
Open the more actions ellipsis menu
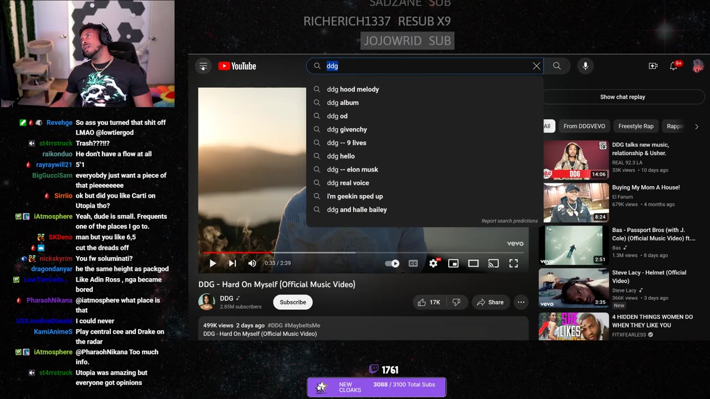pos(521,302)
